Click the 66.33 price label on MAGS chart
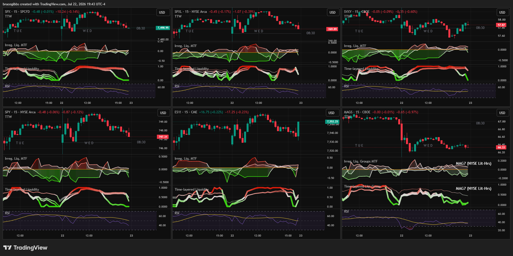This screenshot has height=256, width=513. 501,147
